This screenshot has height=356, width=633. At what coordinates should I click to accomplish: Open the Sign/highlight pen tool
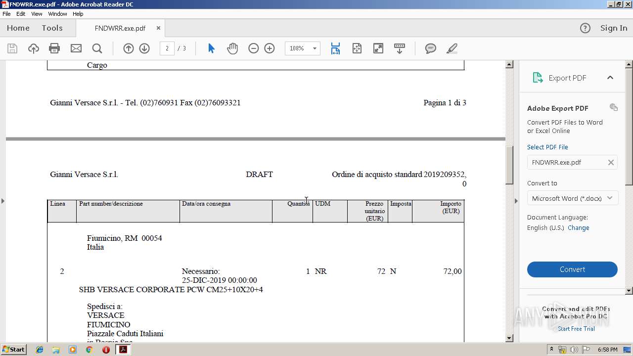[452, 48]
